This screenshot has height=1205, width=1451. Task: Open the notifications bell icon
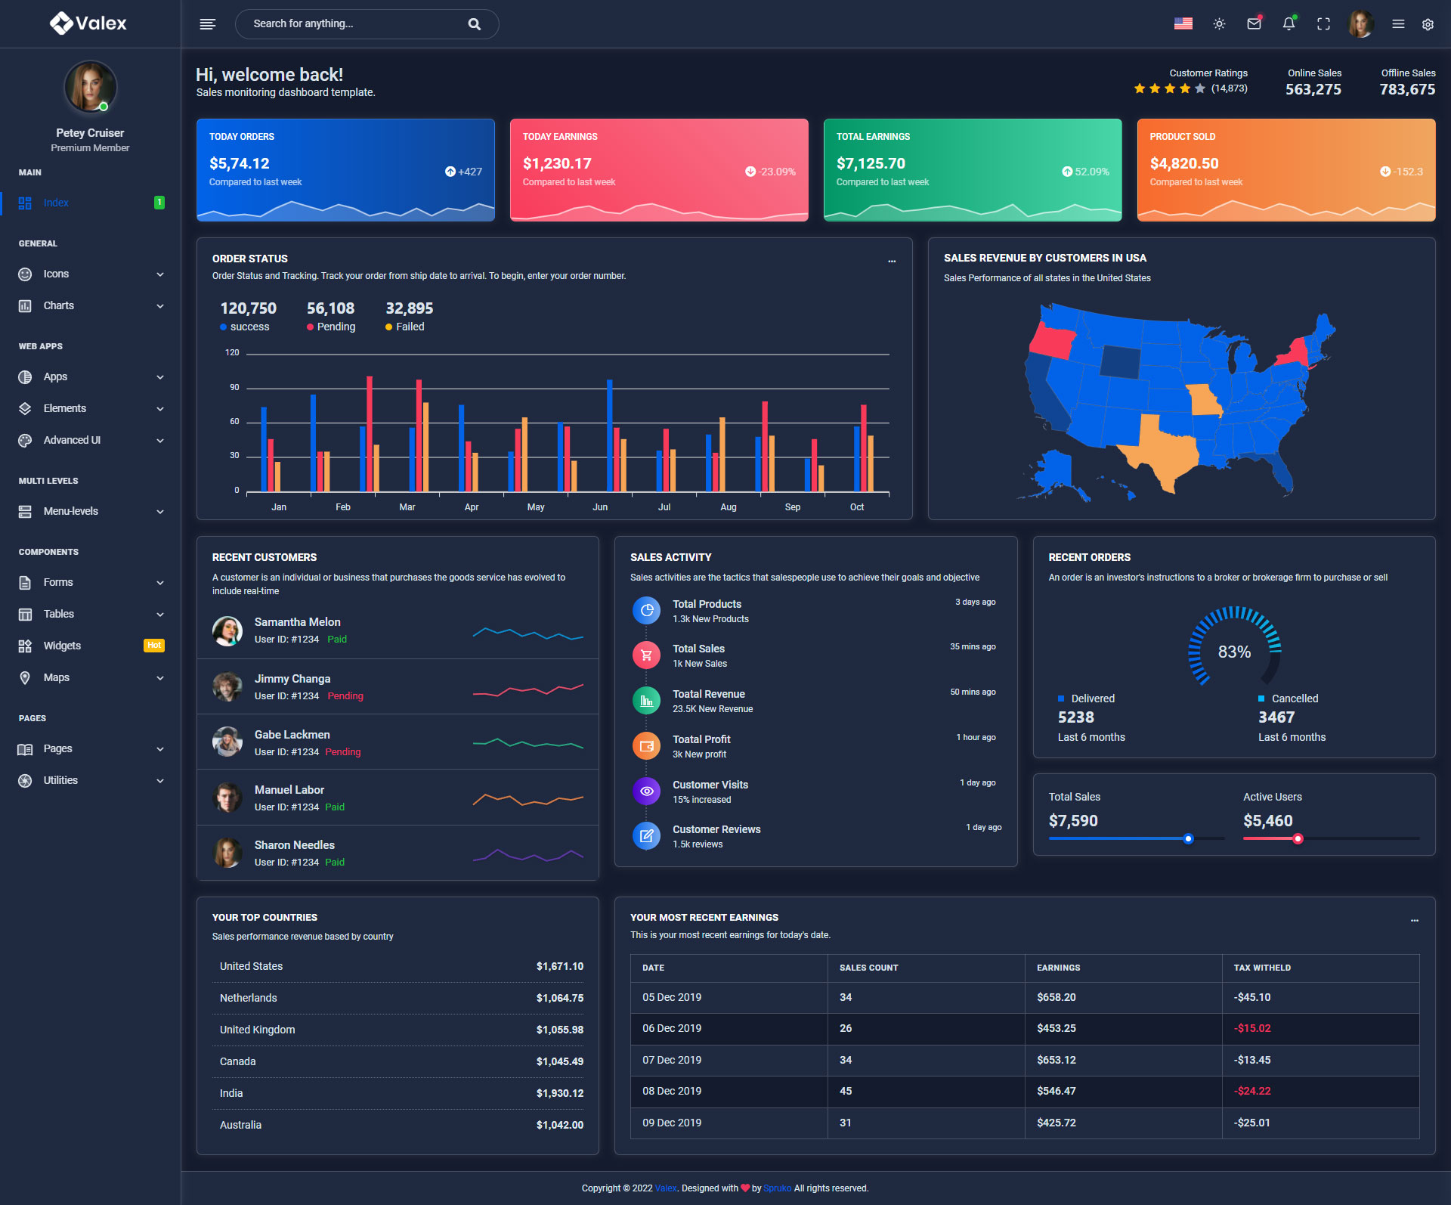[1289, 24]
